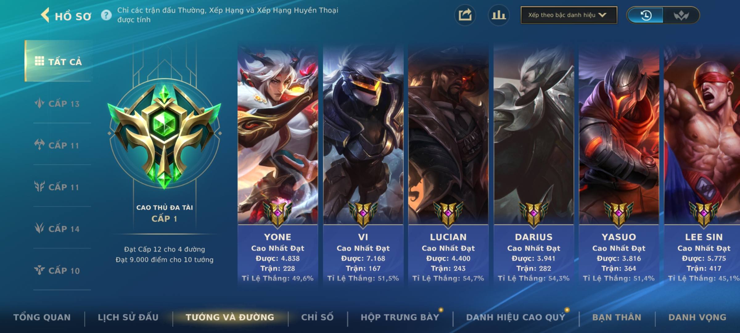Select the Tất Cả filter
The height and width of the screenshot is (333, 740).
point(59,61)
